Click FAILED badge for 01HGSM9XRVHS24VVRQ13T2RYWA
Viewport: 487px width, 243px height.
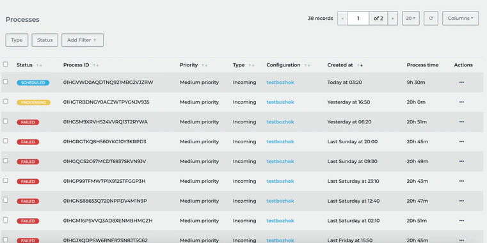[28, 122]
